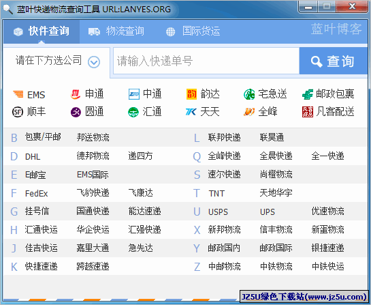
Task: Select 嘉里大通 courier
Action: [x=93, y=248]
